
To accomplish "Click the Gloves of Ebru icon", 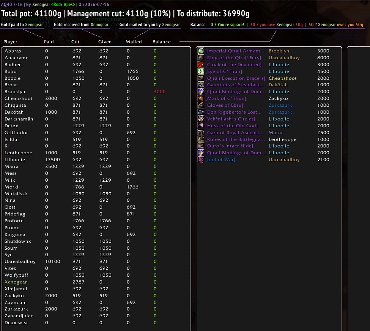I will (201, 105).
